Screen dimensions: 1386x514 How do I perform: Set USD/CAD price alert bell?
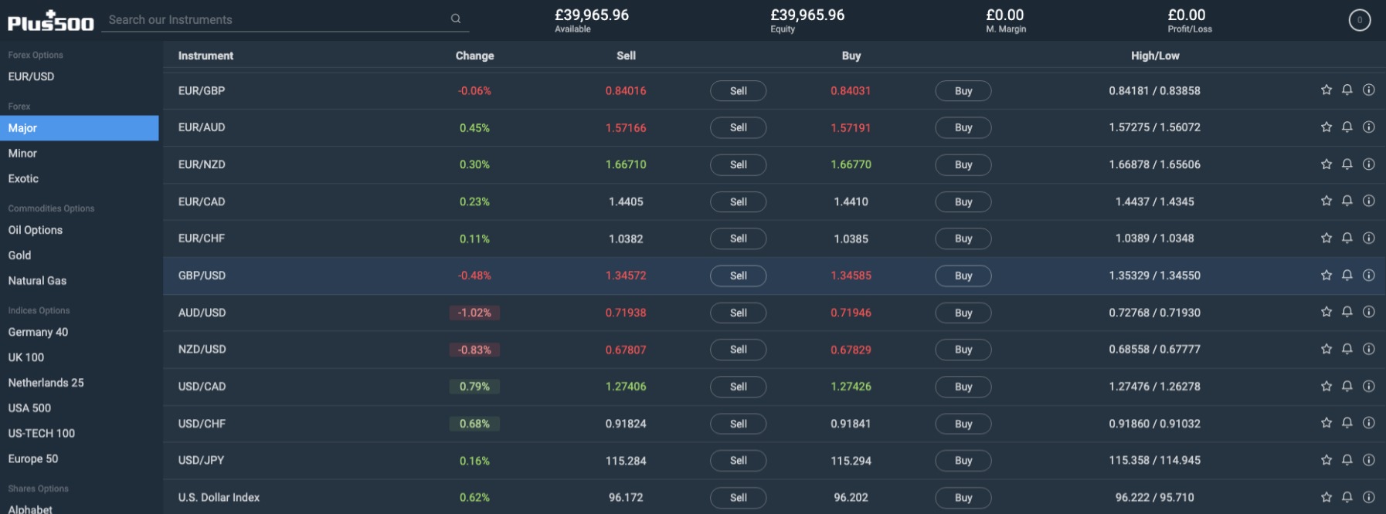pyautogui.click(x=1347, y=386)
